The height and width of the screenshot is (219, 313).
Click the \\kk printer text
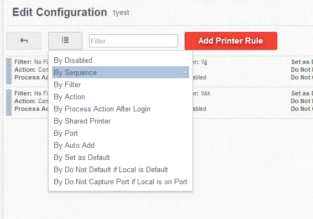click(206, 94)
